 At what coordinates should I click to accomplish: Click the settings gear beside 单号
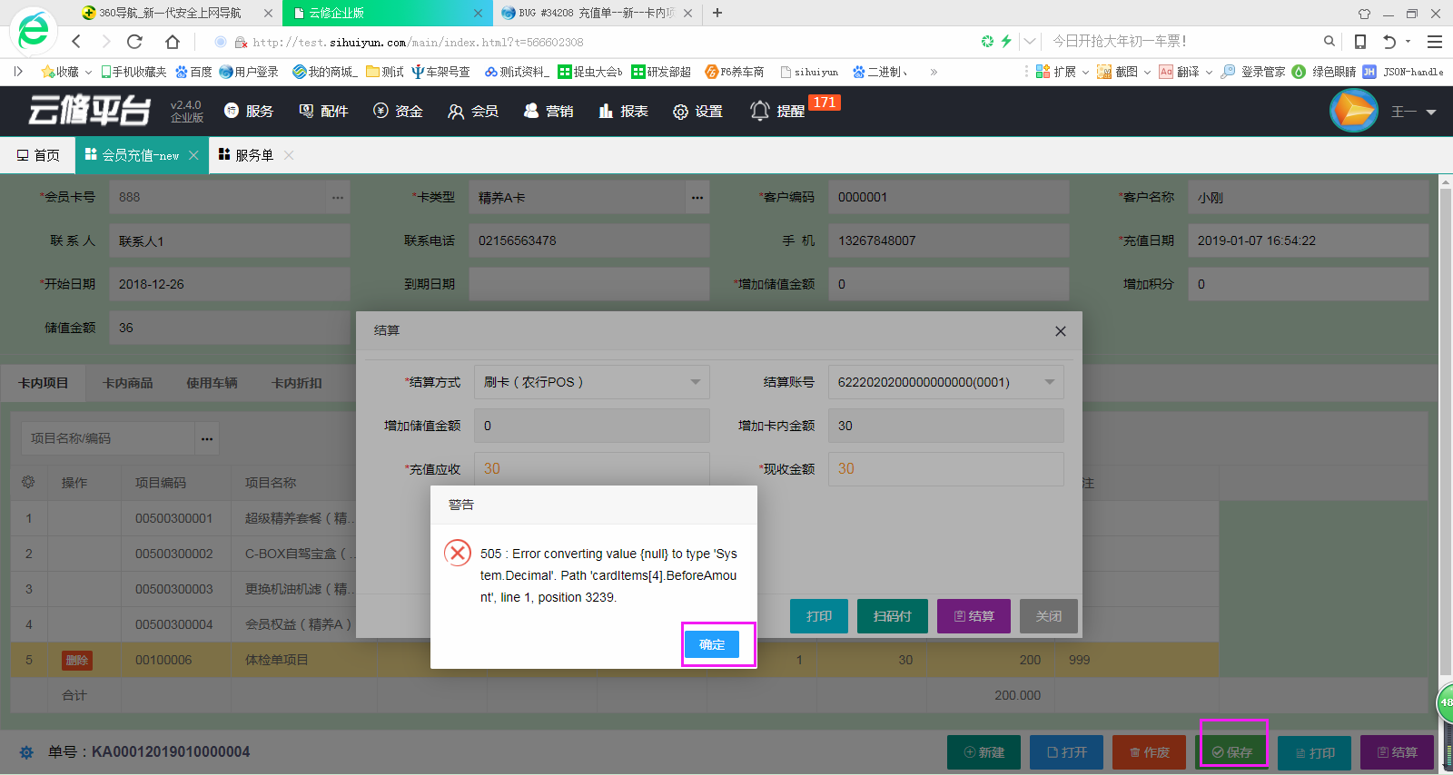tap(26, 752)
